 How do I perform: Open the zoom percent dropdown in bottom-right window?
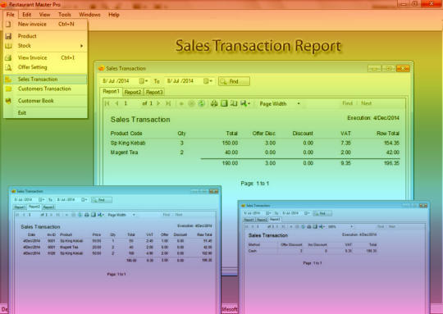click(351, 227)
